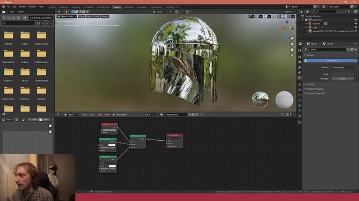Screen dimensions: 359x201
Task: Create new folder in file browser
Action: pos(25,18)
